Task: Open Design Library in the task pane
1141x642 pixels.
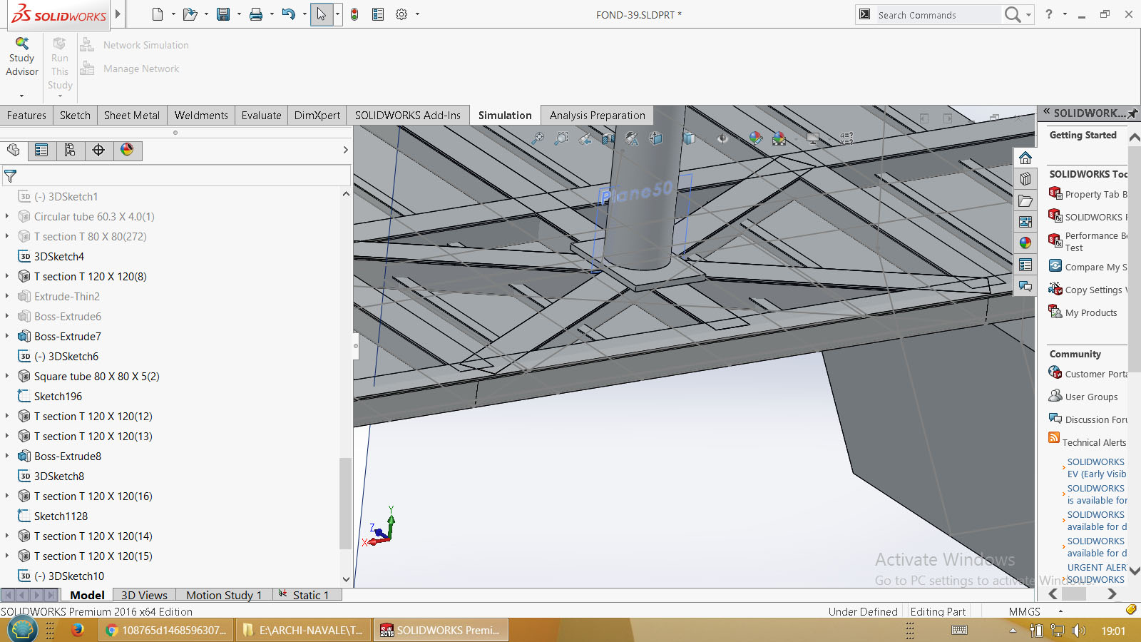Action: (x=1025, y=179)
